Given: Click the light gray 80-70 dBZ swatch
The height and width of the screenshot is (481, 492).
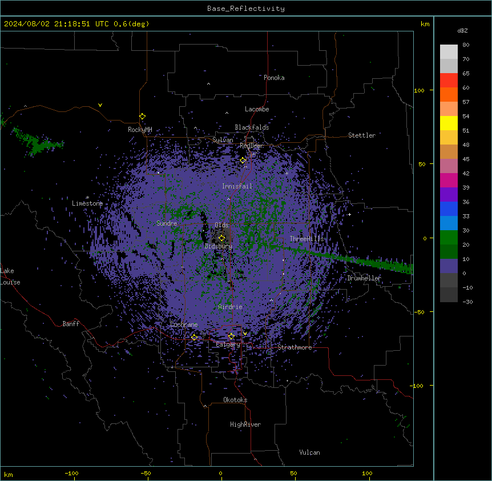Looking at the screenshot, I should click(449, 52).
